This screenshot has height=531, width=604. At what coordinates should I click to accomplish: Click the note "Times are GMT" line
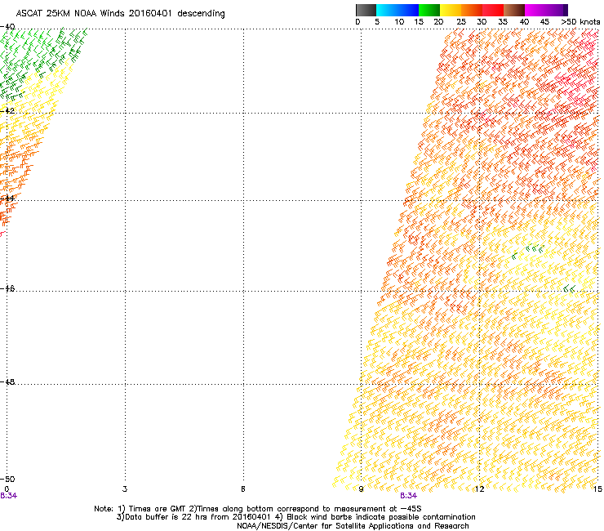pos(257,509)
